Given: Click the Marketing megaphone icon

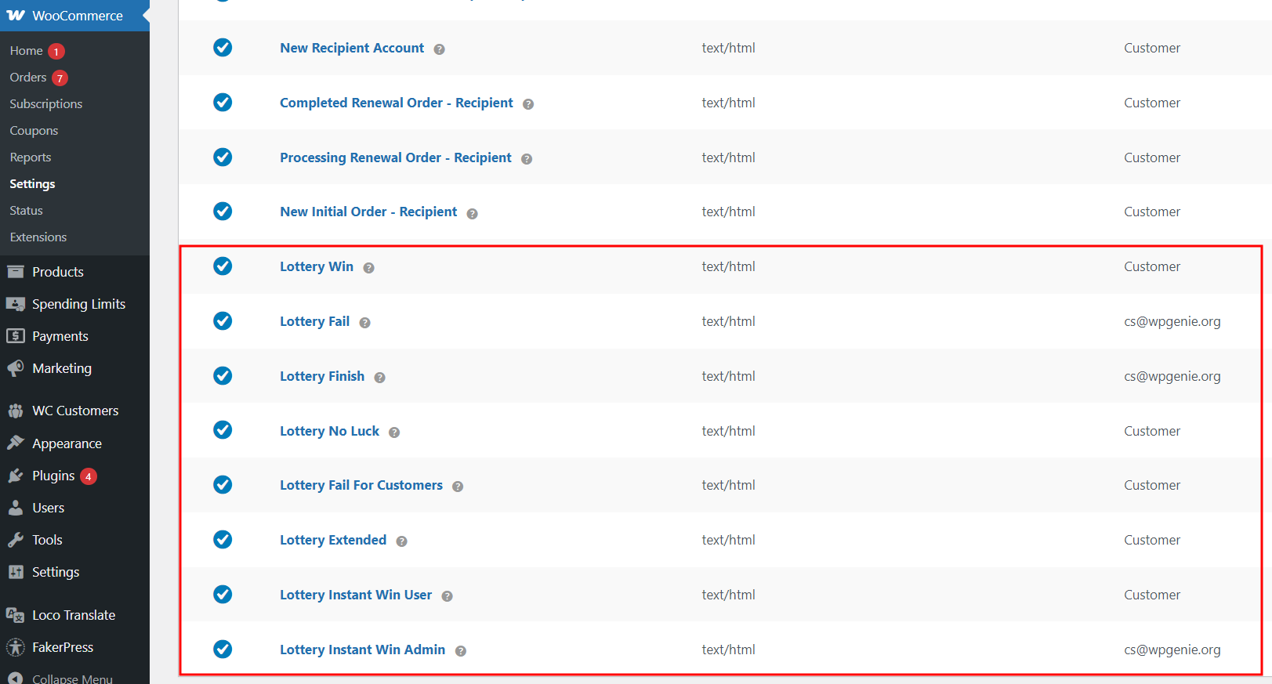Looking at the screenshot, I should pos(16,368).
